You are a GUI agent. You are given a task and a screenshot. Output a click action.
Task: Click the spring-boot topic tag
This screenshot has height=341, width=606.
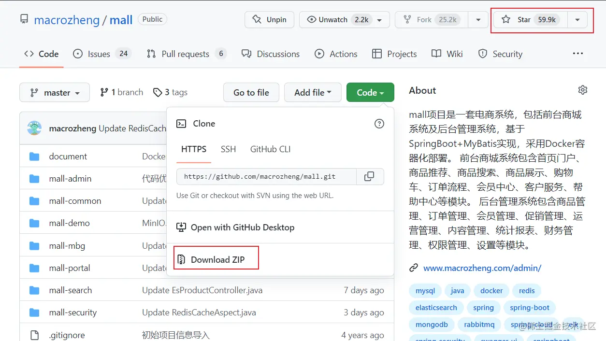530,308
